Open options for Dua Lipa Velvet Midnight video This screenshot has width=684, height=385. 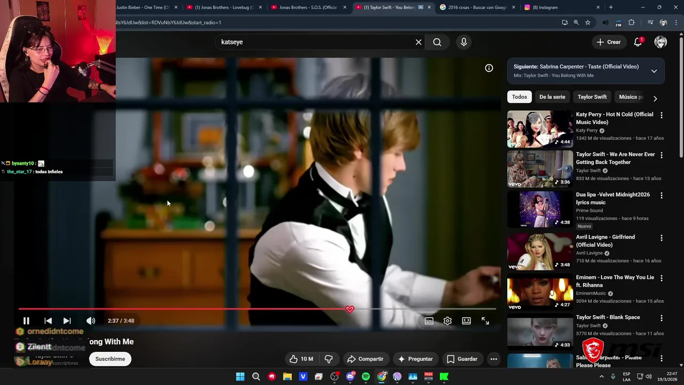click(x=662, y=195)
